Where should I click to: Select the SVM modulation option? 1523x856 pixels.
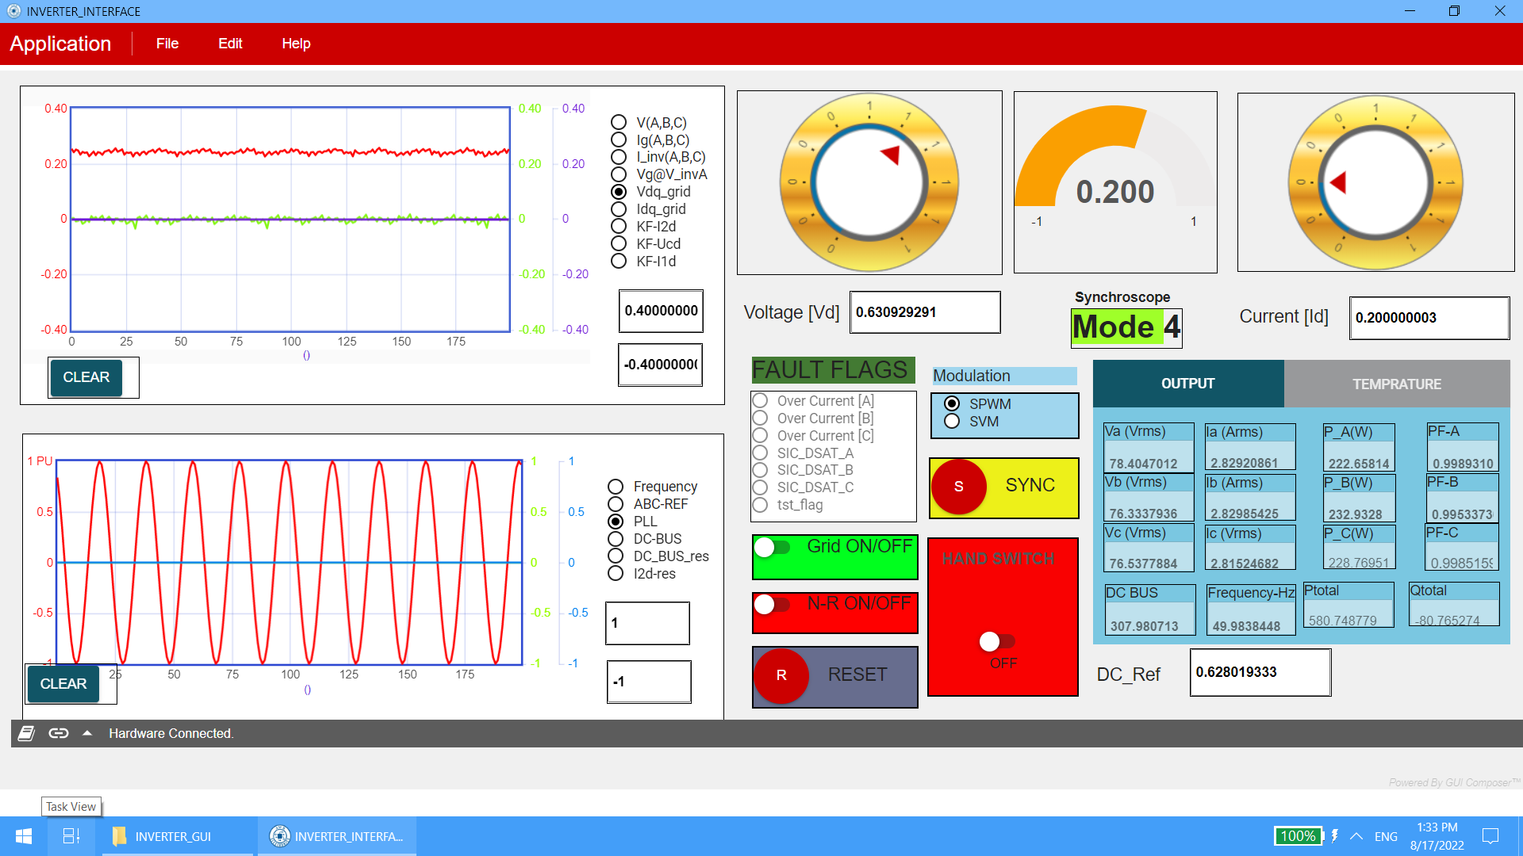pos(953,422)
